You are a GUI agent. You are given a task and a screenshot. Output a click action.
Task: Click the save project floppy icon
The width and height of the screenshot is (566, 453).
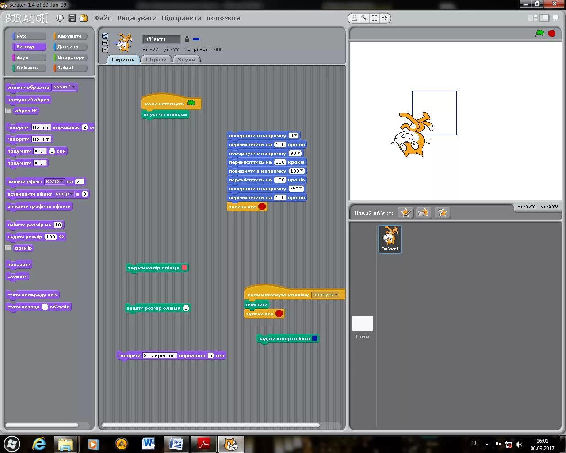coord(72,18)
